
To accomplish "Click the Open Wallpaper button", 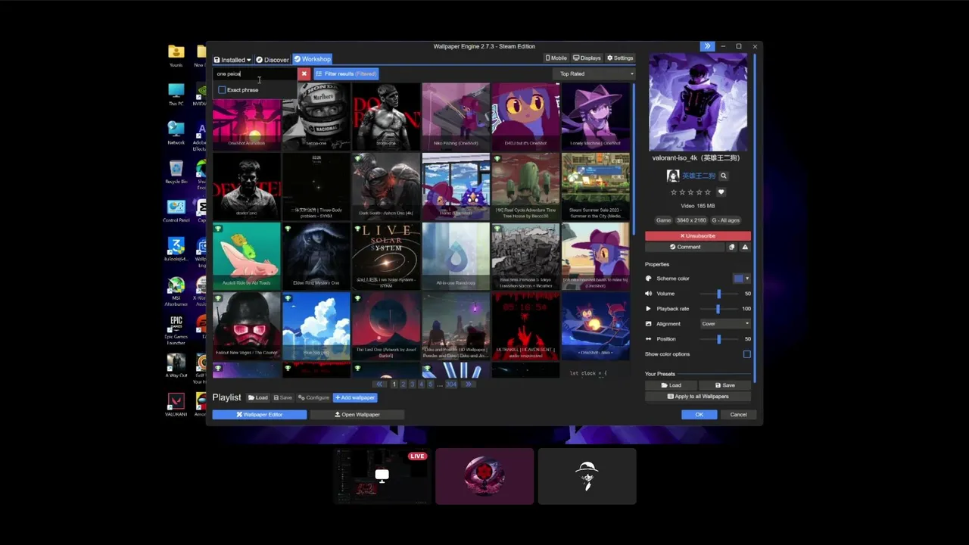I will [357, 414].
